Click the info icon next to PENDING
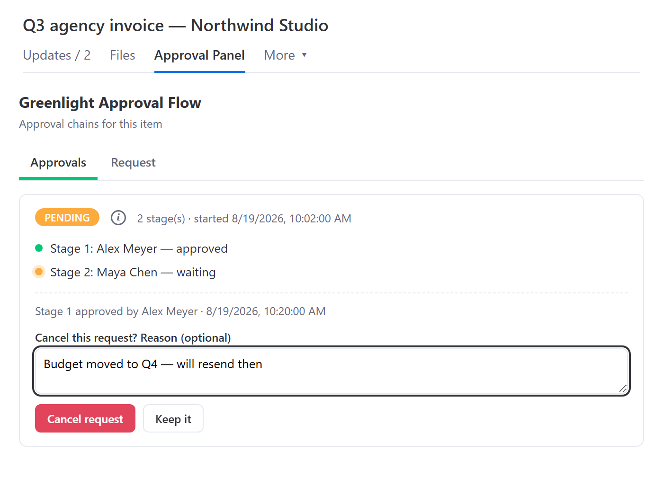The image size is (663, 477). point(118,218)
